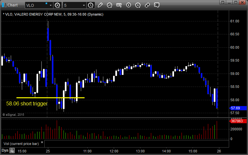
Task: Click the 15:00 label left of date 25
Action: pyautogui.click(x=22, y=151)
